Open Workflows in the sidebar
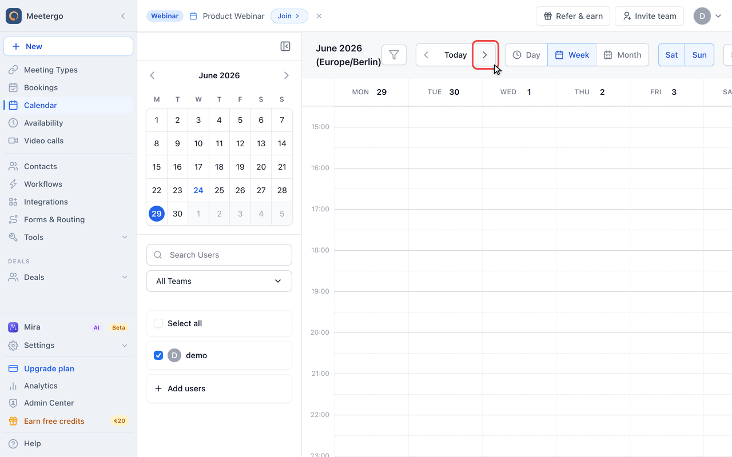The width and height of the screenshot is (732, 457). 68,184
